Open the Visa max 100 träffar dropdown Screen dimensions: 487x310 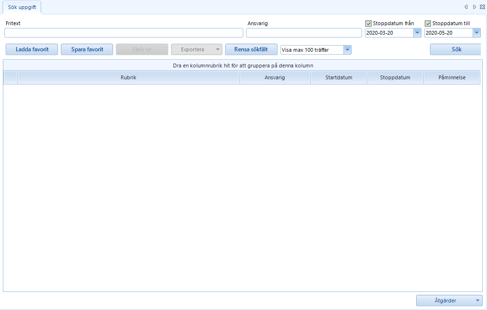coord(347,50)
